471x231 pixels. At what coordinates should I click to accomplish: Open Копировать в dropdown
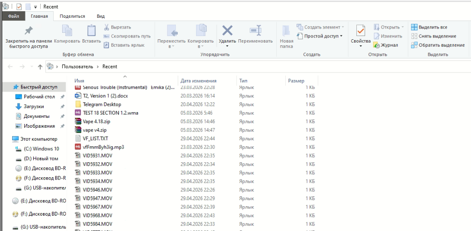tap(201, 36)
